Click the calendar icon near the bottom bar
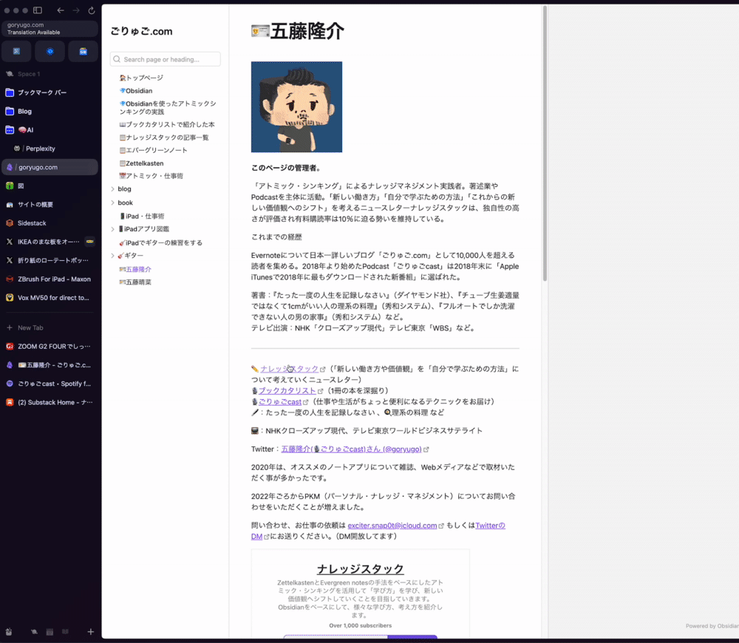 point(49,632)
